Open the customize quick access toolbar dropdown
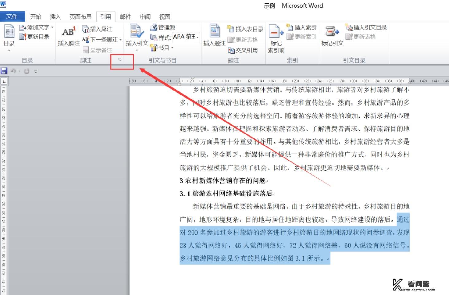 point(36,72)
